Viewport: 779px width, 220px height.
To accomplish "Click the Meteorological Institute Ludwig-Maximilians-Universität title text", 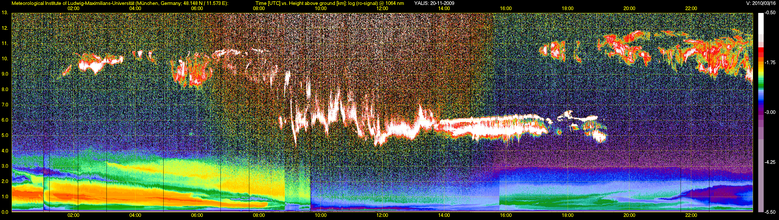I will click(120, 3).
